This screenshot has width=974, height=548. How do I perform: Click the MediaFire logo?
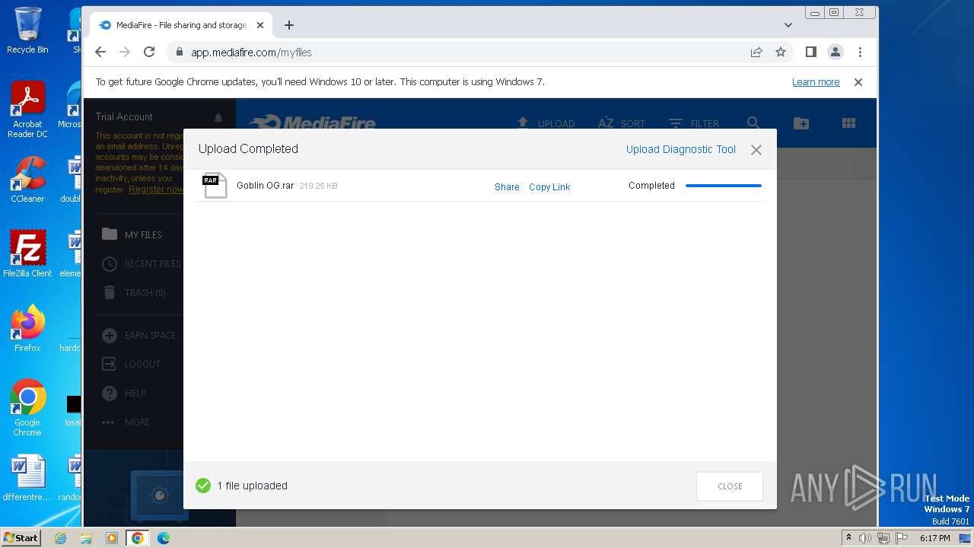coord(312,123)
